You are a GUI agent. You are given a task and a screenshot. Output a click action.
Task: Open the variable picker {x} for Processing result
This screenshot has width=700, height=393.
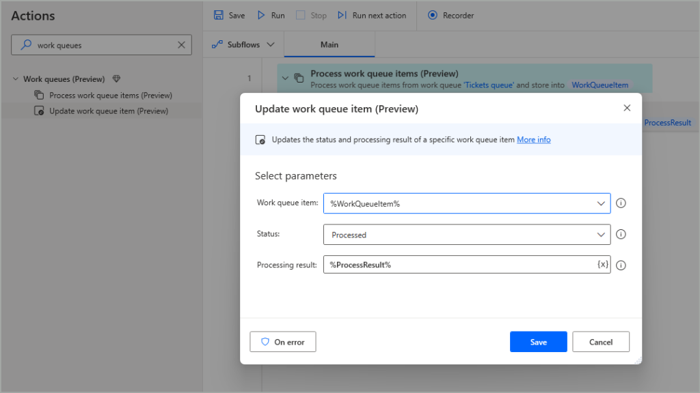tap(602, 264)
